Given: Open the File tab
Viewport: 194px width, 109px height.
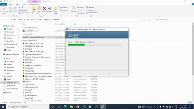Looking at the screenshot, I should (x=3, y=4).
